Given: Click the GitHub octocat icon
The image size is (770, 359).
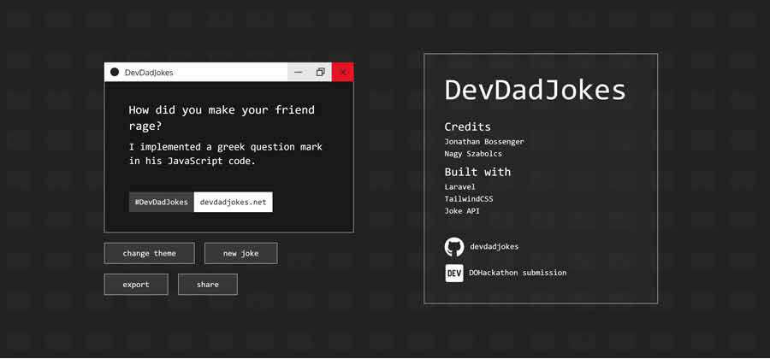Looking at the screenshot, I should pos(453,247).
